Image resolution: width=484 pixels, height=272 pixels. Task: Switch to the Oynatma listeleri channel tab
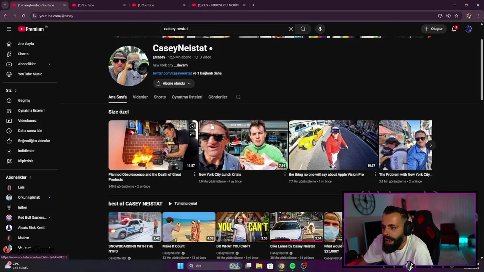(187, 97)
